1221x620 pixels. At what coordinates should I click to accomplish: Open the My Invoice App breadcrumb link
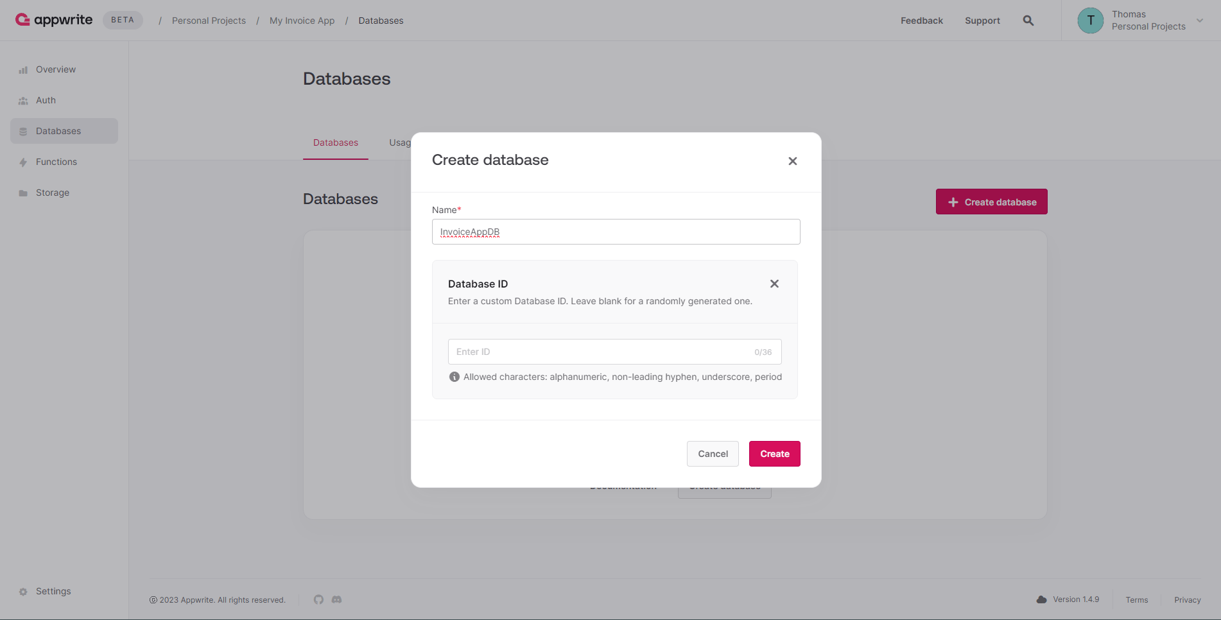point(302,21)
